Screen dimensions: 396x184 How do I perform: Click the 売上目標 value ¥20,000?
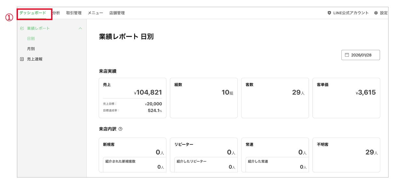[x=153, y=104]
